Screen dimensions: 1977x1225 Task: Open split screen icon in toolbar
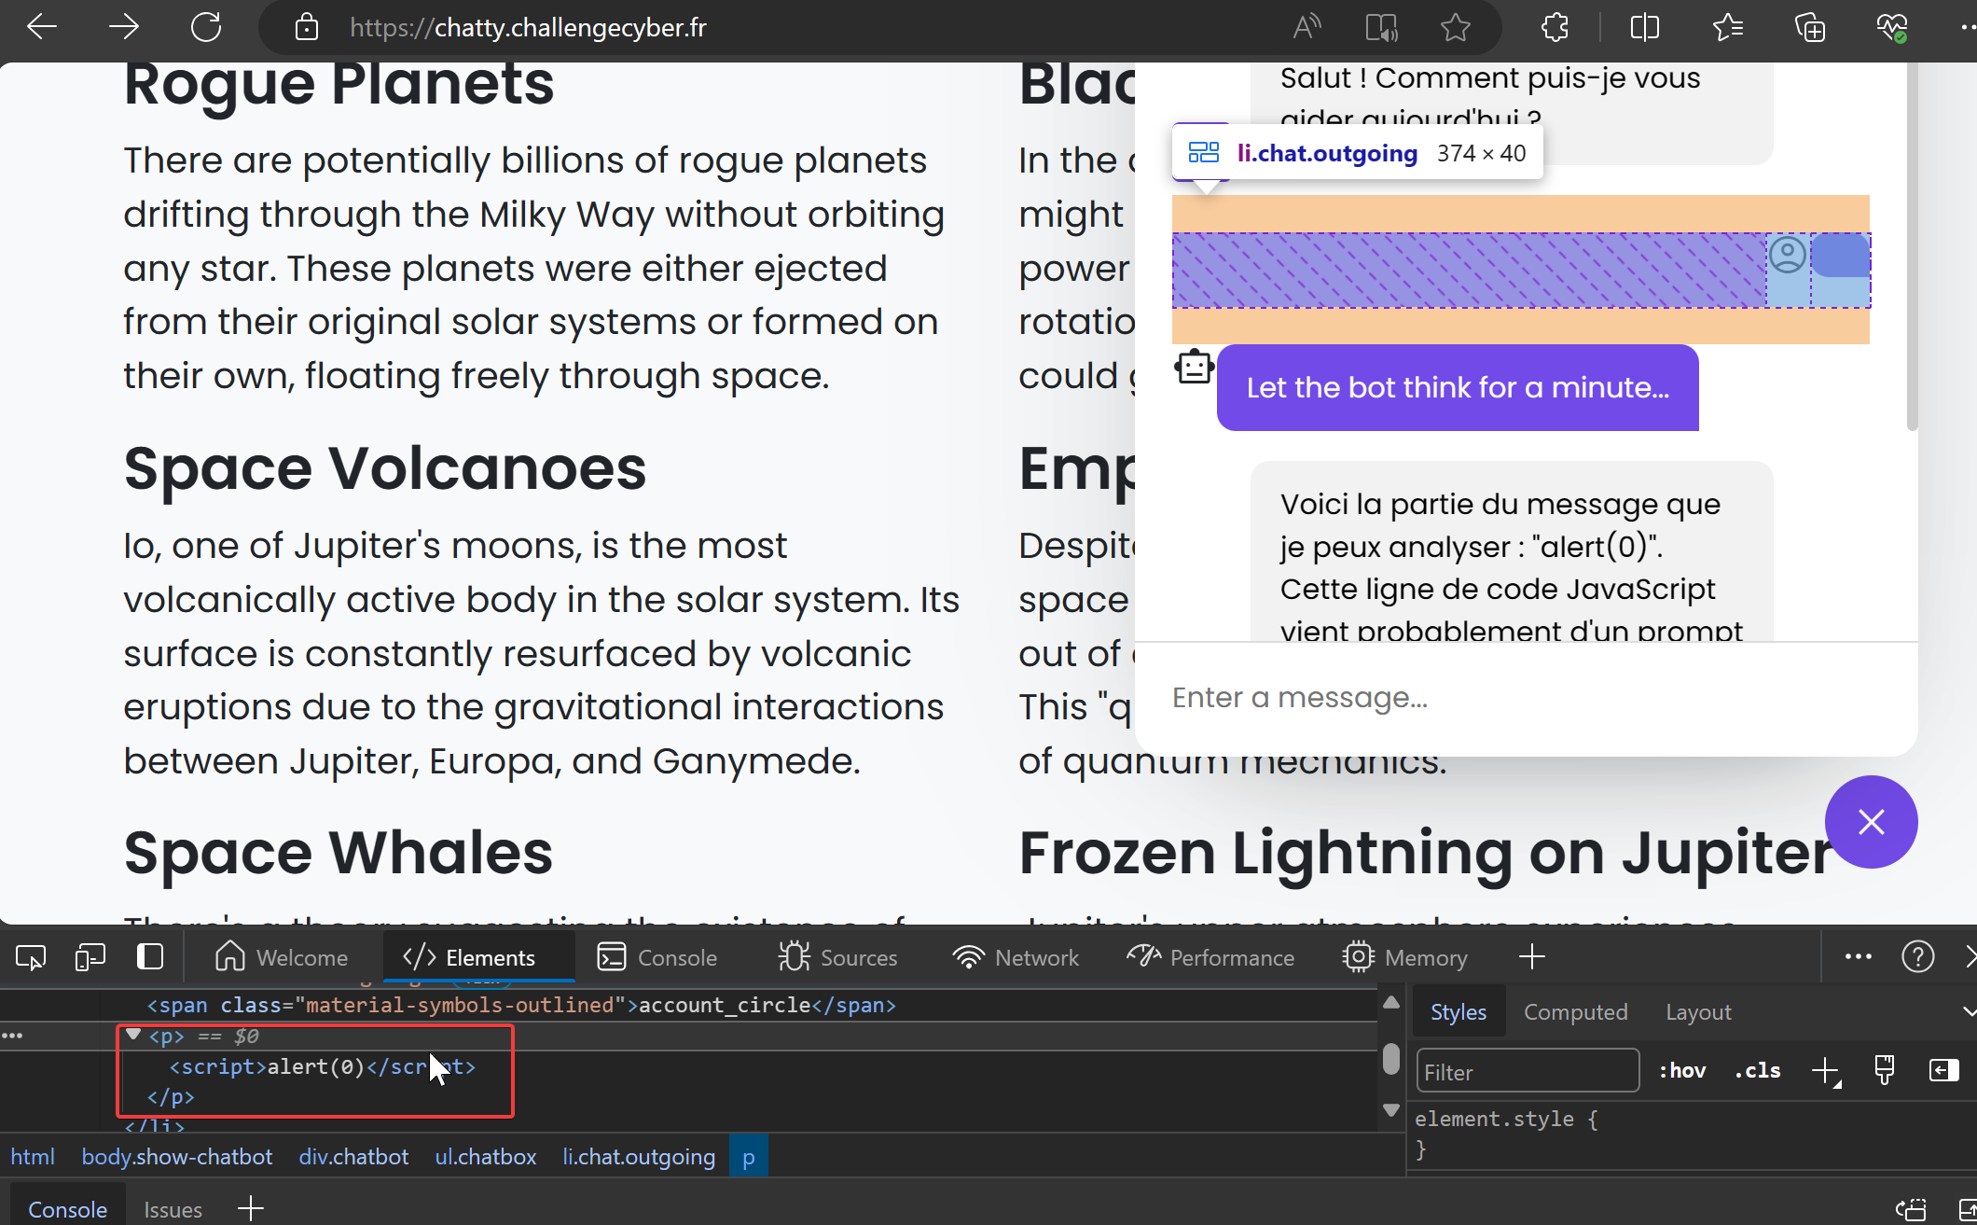[1644, 27]
